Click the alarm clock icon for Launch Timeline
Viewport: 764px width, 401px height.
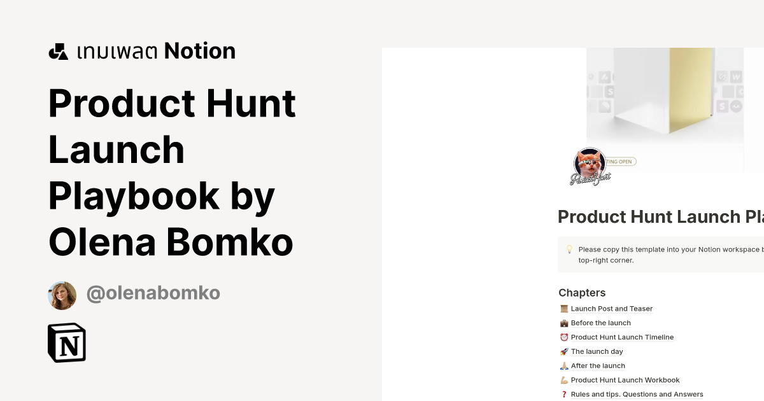tap(563, 337)
